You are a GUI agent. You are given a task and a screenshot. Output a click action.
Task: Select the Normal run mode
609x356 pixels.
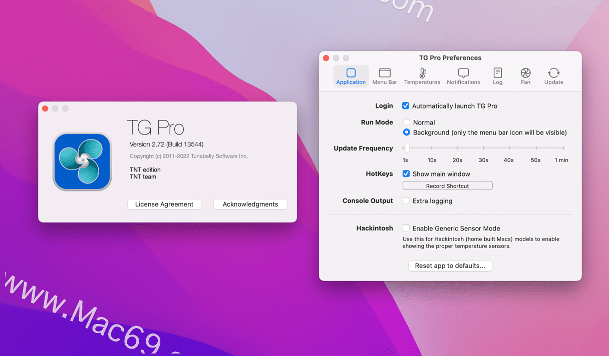tap(407, 122)
